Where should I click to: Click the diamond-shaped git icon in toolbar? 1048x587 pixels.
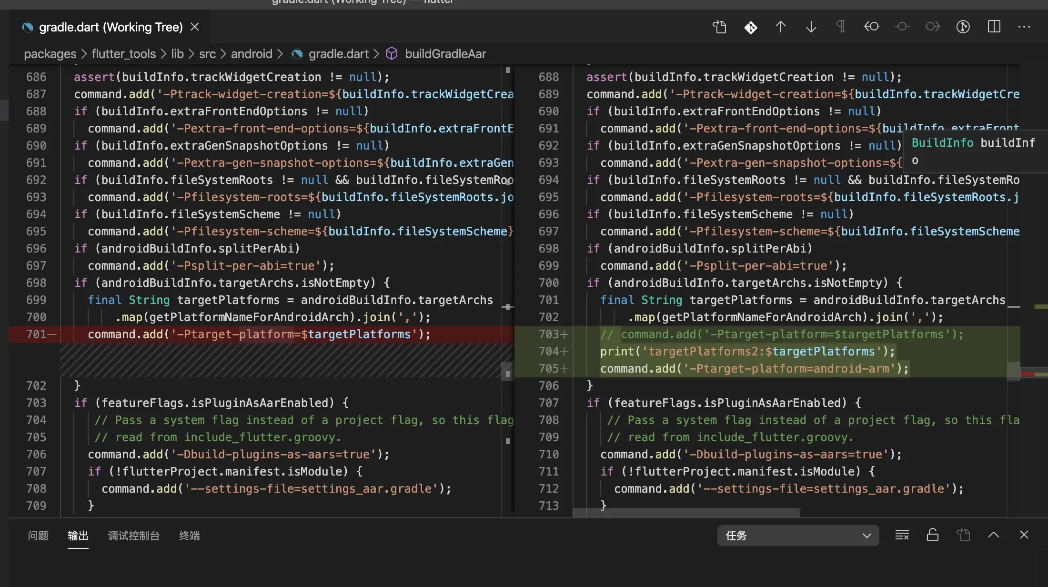coord(750,27)
